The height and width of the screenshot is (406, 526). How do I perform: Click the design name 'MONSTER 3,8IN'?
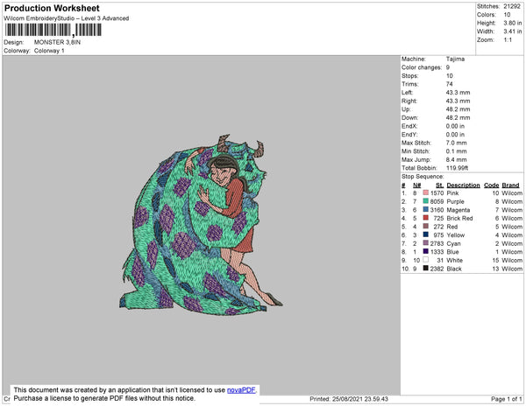(57, 42)
